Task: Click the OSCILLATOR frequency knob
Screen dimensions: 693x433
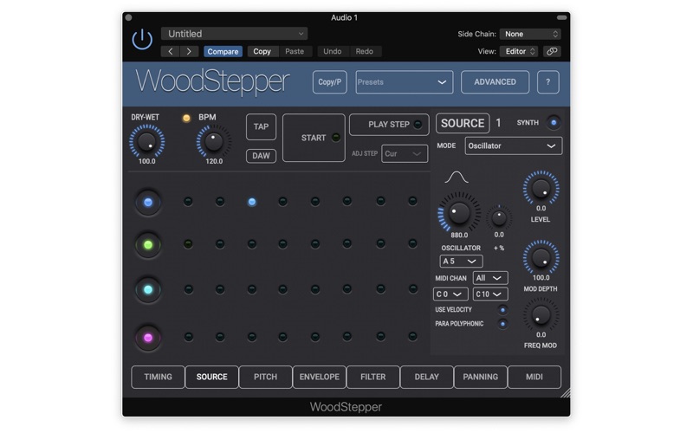Action: point(459,213)
